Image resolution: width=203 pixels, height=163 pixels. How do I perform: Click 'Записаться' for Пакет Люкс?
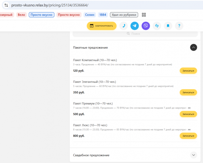(x=188, y=136)
